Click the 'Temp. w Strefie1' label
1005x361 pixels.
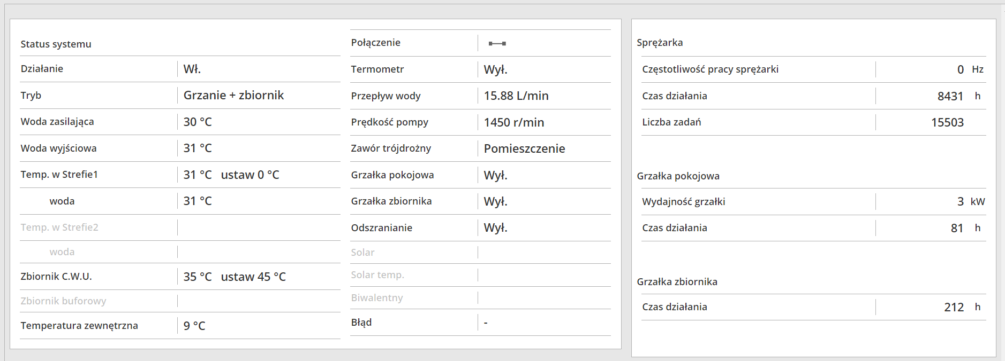click(59, 175)
